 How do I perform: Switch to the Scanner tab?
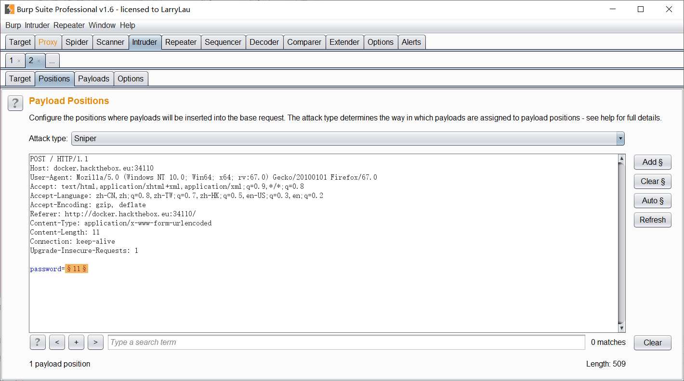(x=110, y=42)
